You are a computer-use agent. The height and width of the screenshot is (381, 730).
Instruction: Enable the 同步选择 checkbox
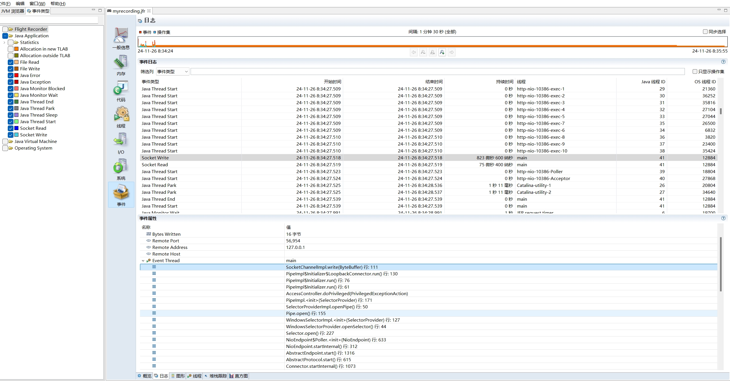pos(705,32)
